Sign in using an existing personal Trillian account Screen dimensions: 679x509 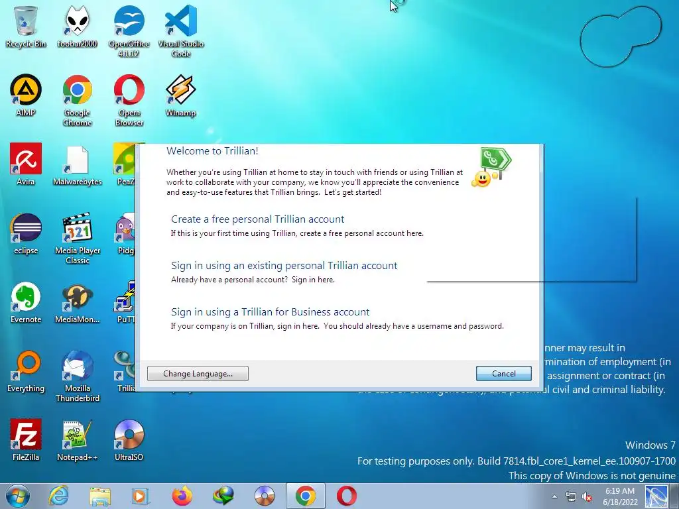[284, 265]
